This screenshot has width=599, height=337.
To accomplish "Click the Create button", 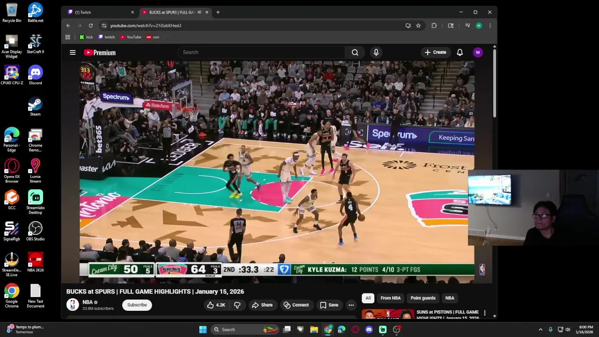I will [435, 52].
